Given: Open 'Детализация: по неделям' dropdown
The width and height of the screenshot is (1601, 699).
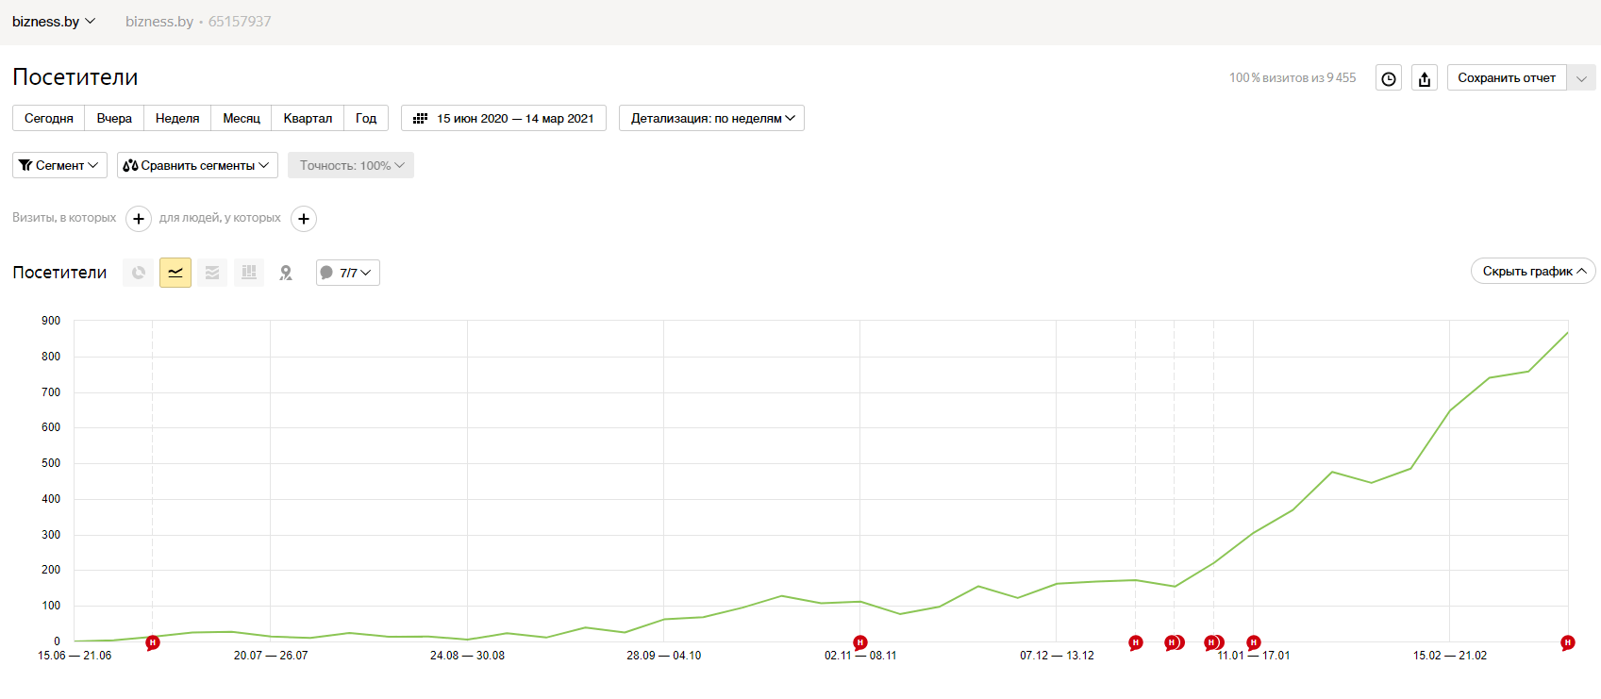Looking at the screenshot, I should coord(711,119).
